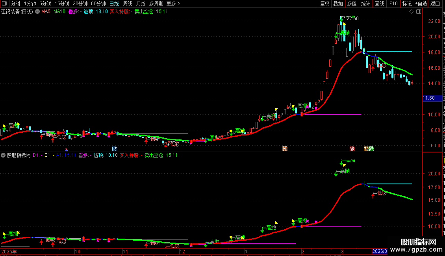The height and width of the screenshot is (256, 445).
Task: Click 卖出空仓: 15.11 in the main chart header
Action: pos(151,12)
